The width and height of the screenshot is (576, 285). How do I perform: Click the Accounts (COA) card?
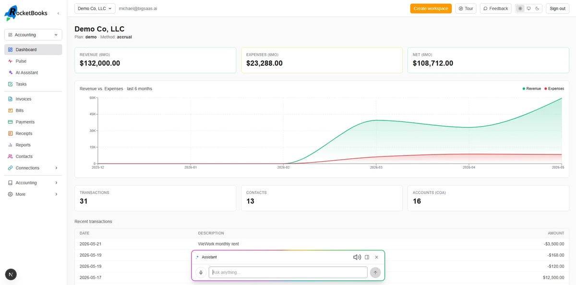(x=488, y=198)
